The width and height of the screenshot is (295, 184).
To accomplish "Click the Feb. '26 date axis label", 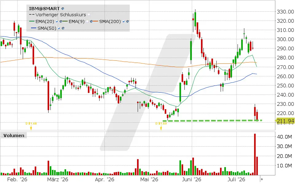I will (17, 179).
